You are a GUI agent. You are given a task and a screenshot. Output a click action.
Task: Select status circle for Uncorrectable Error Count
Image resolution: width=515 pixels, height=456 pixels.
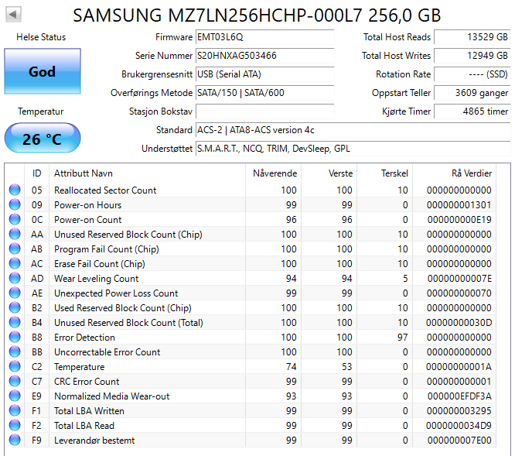[x=15, y=351]
